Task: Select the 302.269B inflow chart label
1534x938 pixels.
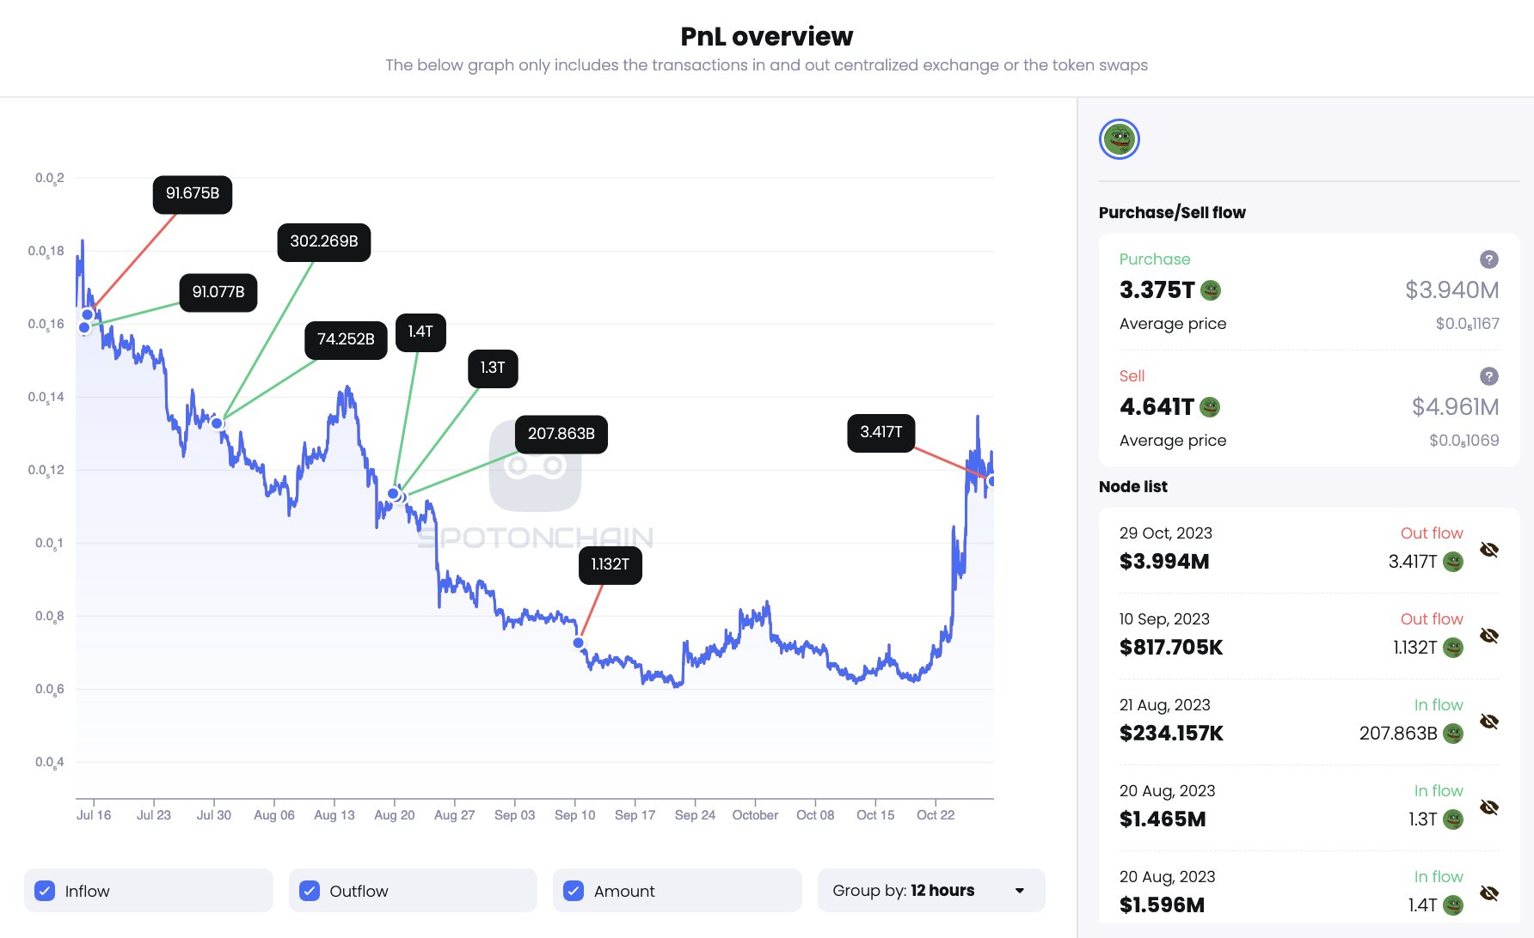Action: pyautogui.click(x=323, y=241)
